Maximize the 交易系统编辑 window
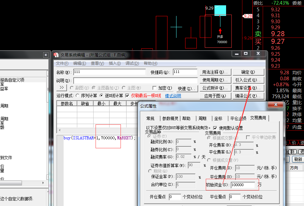 pyautogui.click(x=246, y=54)
